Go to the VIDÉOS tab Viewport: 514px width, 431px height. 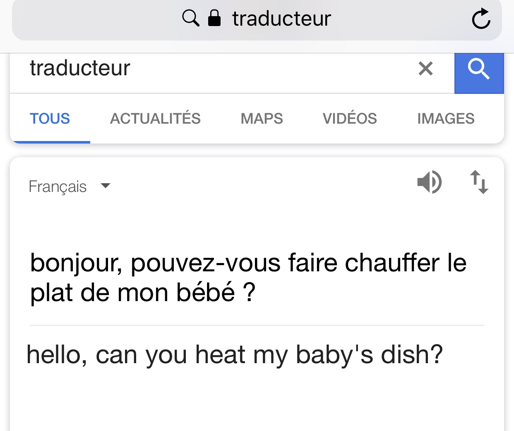point(350,119)
